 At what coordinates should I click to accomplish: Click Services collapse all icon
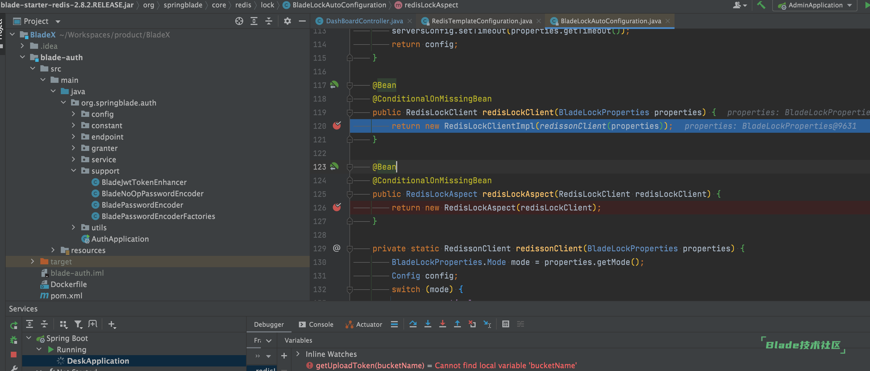tap(44, 324)
